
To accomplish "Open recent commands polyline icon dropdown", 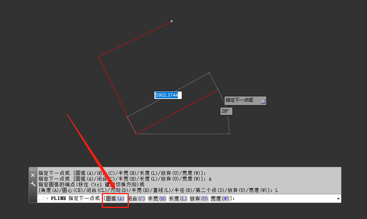I will pos(43,198).
